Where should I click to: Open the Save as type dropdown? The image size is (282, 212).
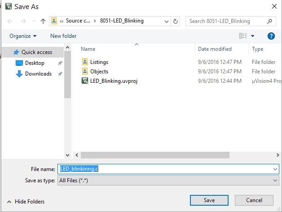point(275,180)
